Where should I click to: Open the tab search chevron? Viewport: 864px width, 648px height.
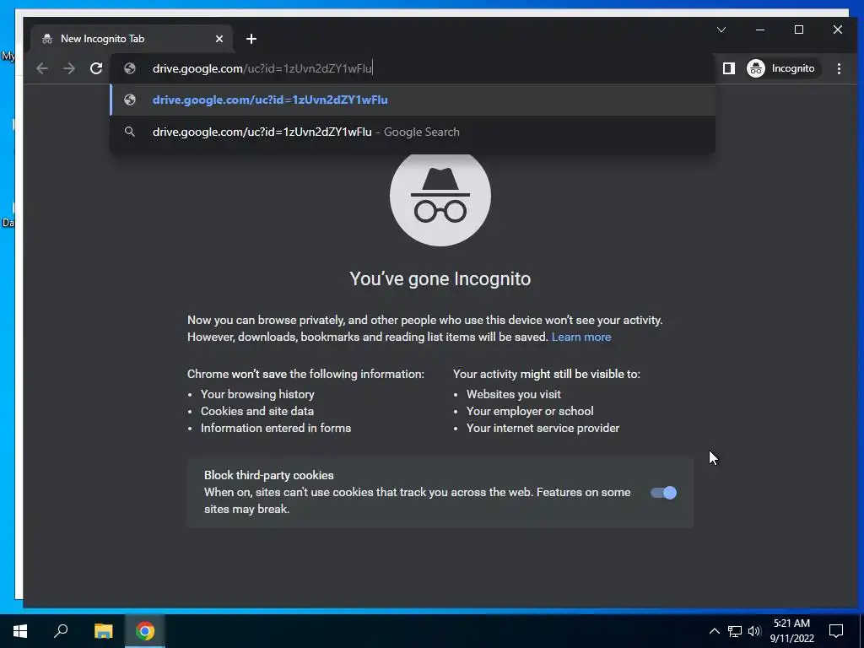click(x=721, y=30)
